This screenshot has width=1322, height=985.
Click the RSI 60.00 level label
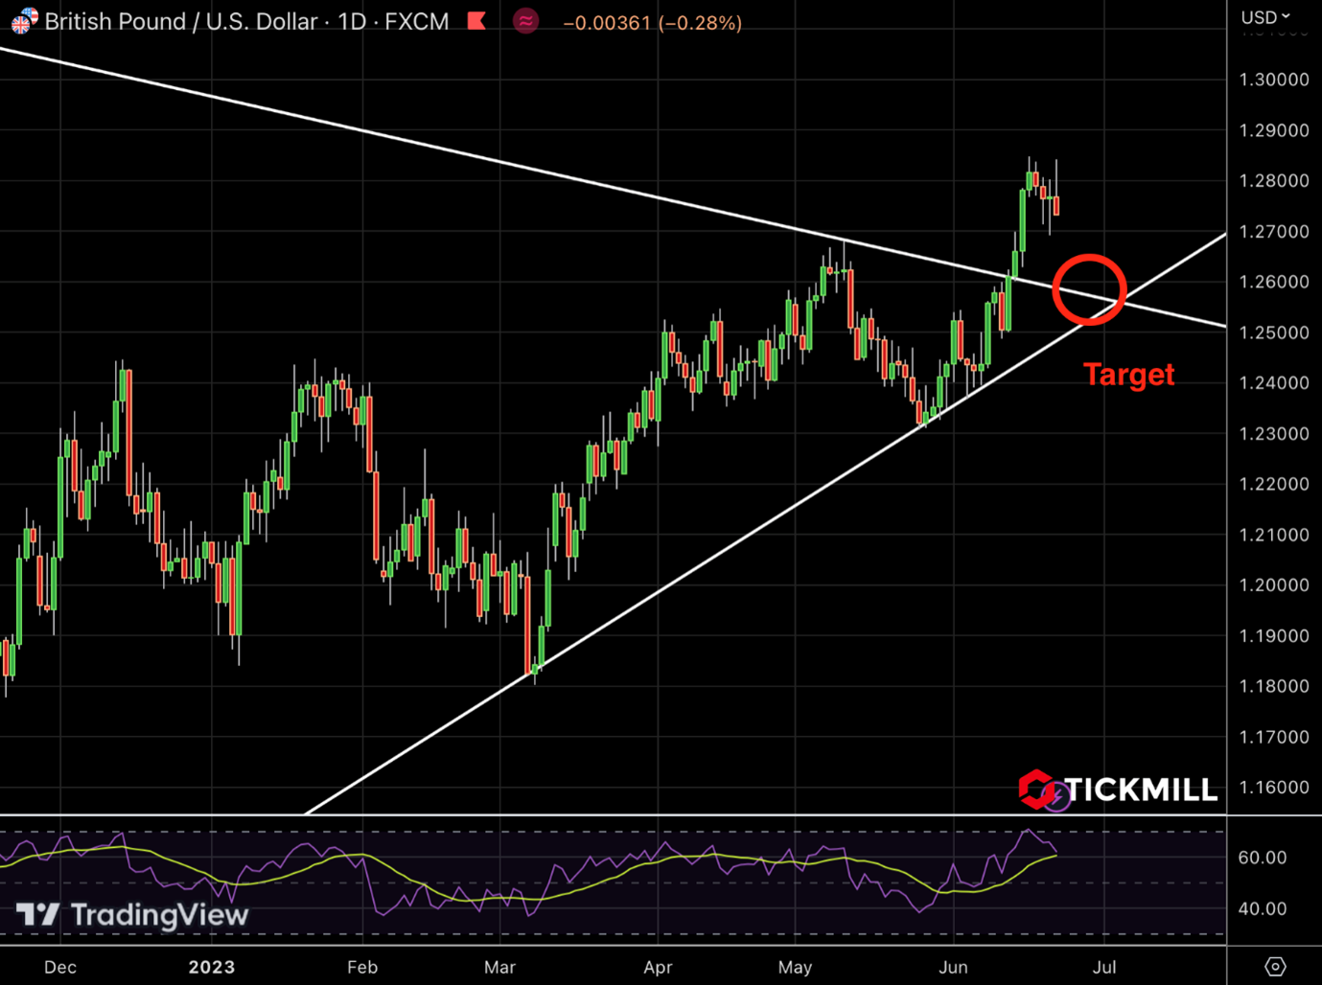point(1263,858)
